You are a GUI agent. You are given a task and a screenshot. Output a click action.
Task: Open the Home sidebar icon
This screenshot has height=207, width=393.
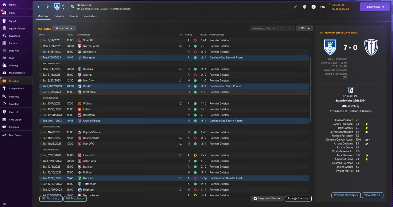pos(4,5)
